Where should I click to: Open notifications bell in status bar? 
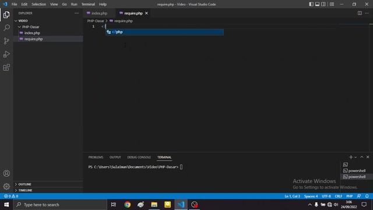pos(367,196)
